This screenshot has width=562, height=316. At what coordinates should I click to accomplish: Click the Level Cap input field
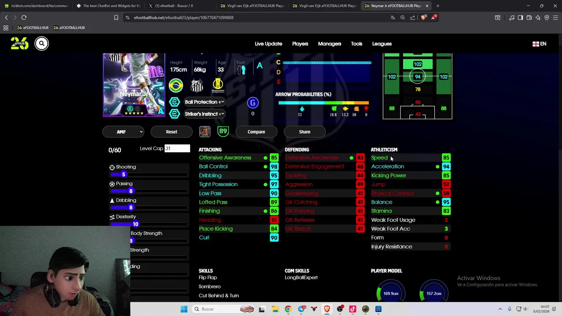177,148
